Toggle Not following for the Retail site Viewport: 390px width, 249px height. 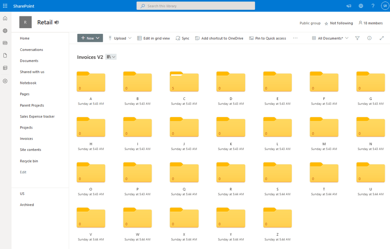[339, 23]
